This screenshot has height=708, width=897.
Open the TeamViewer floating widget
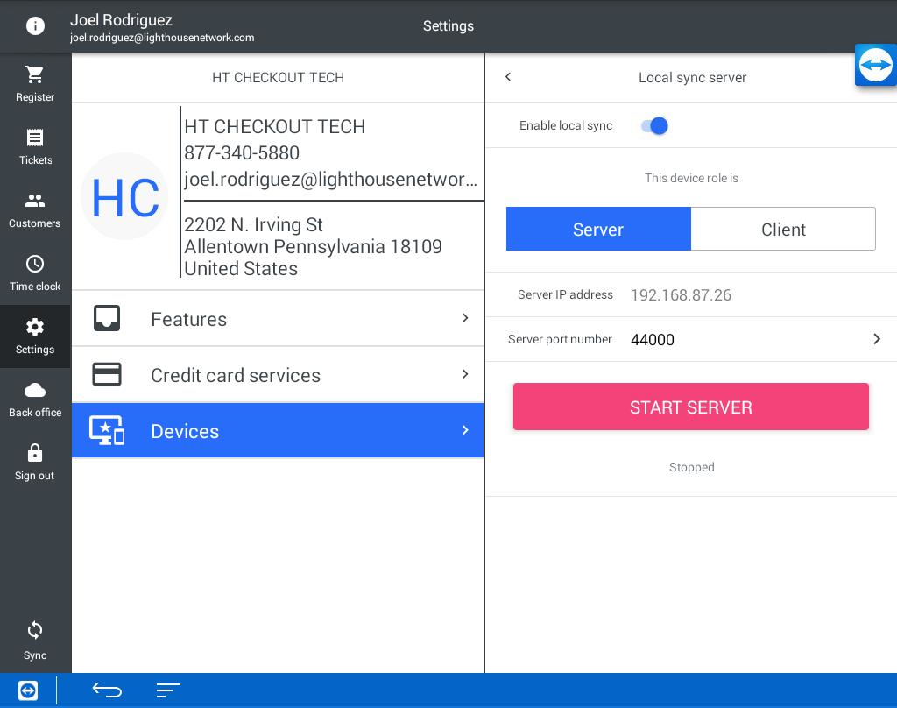click(875, 65)
